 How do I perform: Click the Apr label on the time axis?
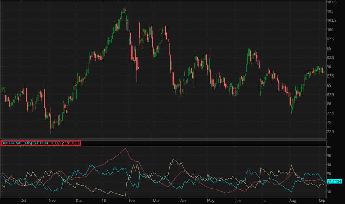(x=183, y=200)
